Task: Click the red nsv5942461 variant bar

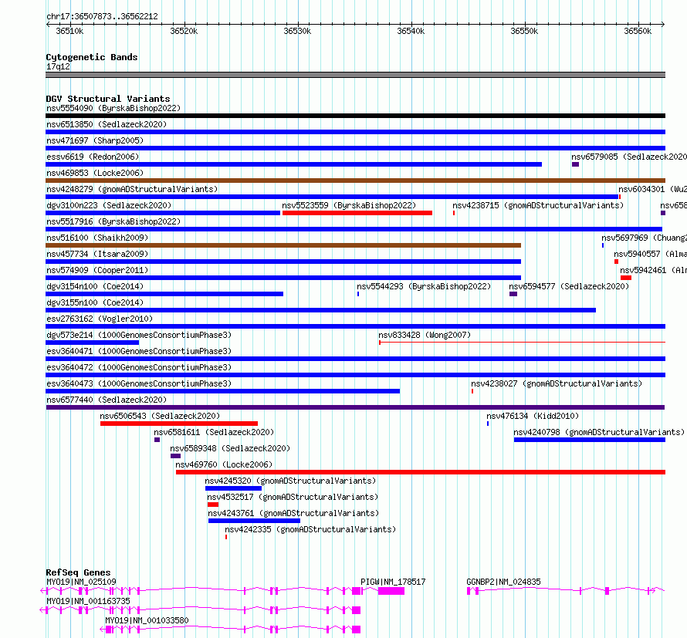Action: point(626,278)
